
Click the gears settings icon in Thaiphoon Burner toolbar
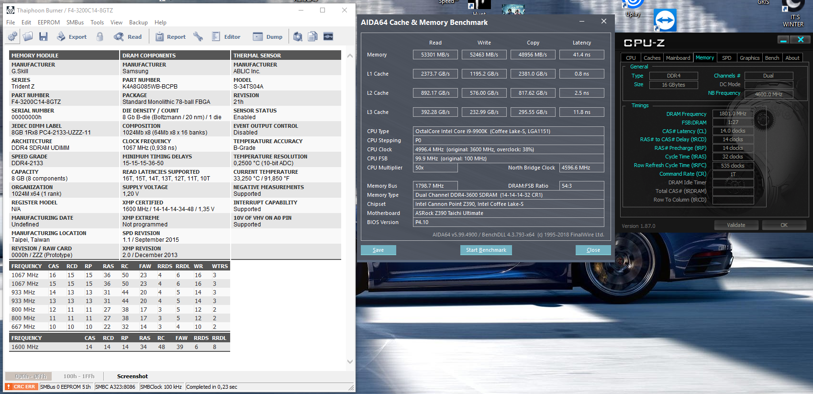(13, 36)
